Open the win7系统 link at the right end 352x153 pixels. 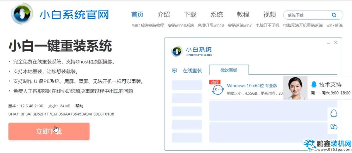(334, 25)
